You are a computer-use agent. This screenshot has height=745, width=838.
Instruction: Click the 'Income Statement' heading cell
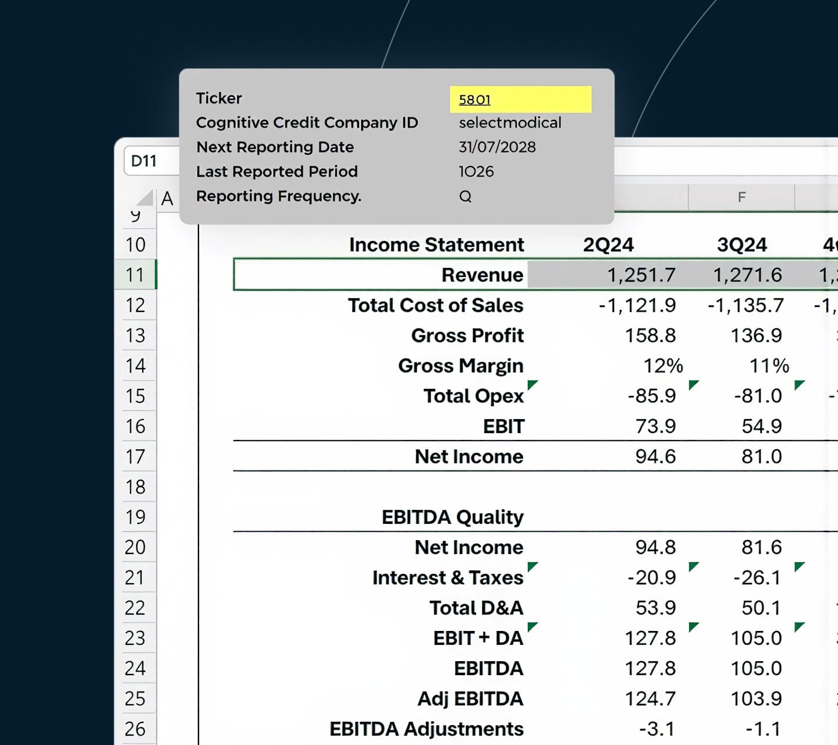[x=436, y=244]
